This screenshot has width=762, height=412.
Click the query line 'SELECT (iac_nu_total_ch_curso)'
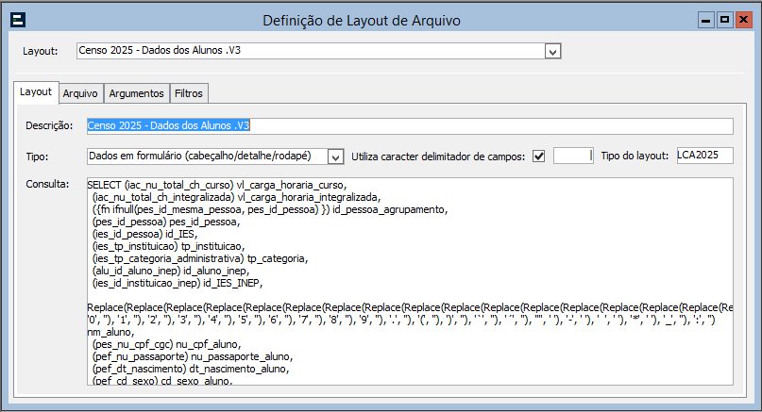pos(217,186)
